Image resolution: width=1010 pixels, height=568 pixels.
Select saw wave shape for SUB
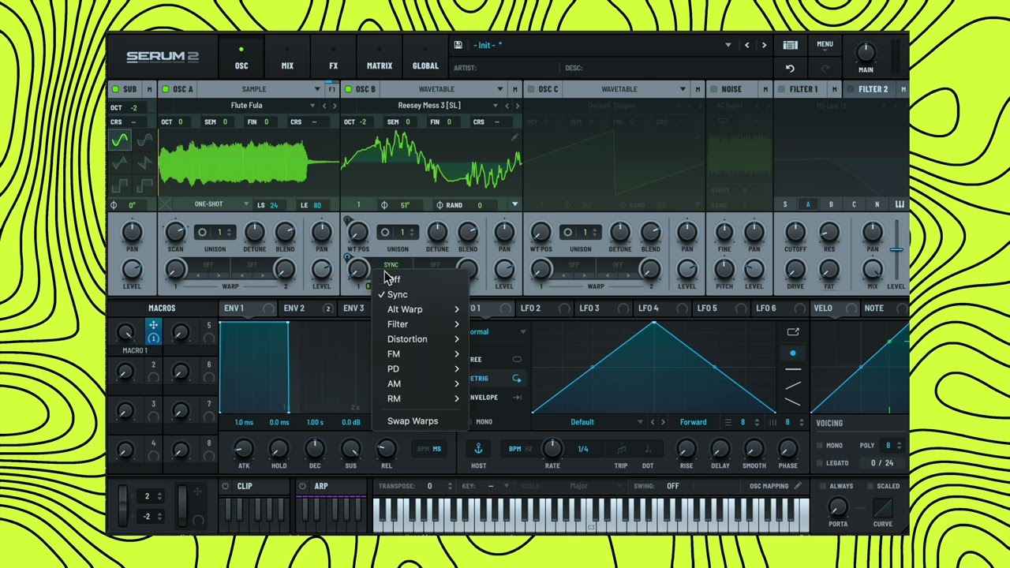tap(144, 163)
